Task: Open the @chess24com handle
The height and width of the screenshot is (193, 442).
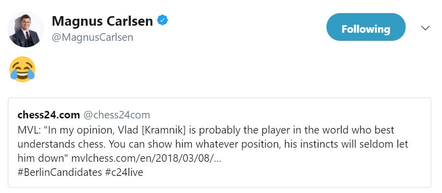Action: (x=117, y=115)
